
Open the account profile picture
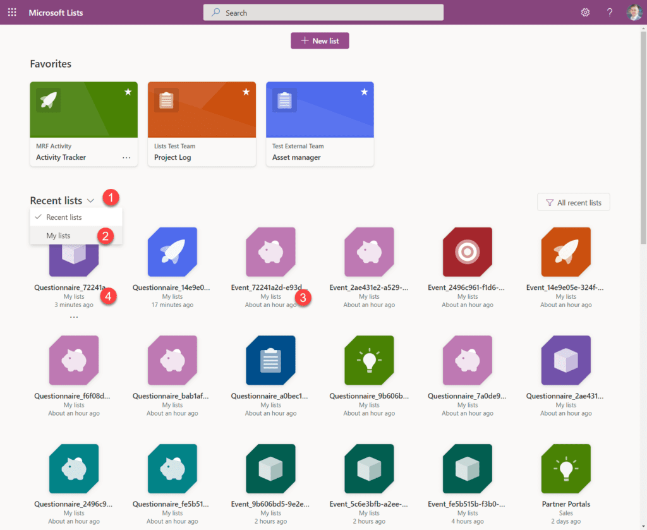tap(634, 13)
